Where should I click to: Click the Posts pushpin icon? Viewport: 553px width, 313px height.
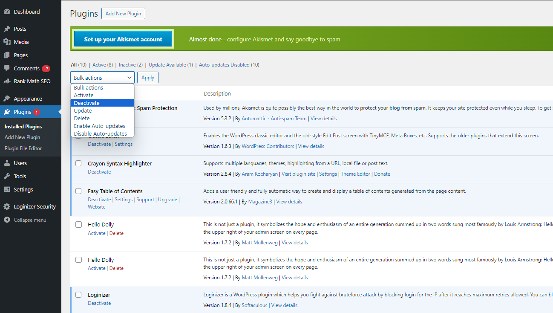tap(7, 29)
